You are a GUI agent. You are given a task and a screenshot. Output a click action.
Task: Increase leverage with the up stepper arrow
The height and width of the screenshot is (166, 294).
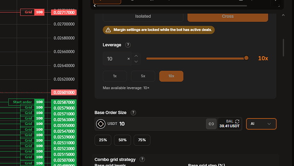(x=136, y=56)
